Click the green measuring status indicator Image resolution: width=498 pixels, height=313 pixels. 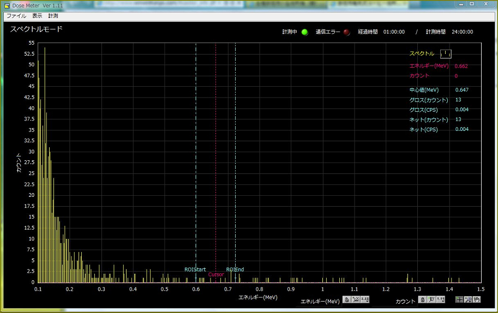(x=304, y=32)
